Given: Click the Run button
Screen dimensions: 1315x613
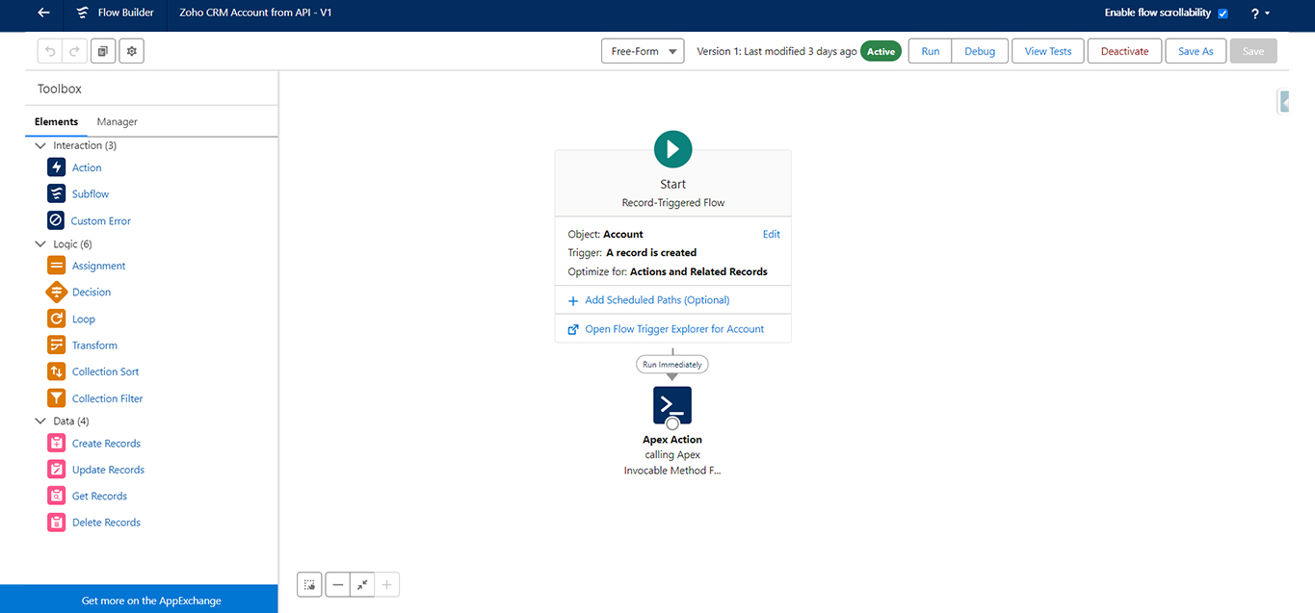Looking at the screenshot, I should [x=931, y=51].
